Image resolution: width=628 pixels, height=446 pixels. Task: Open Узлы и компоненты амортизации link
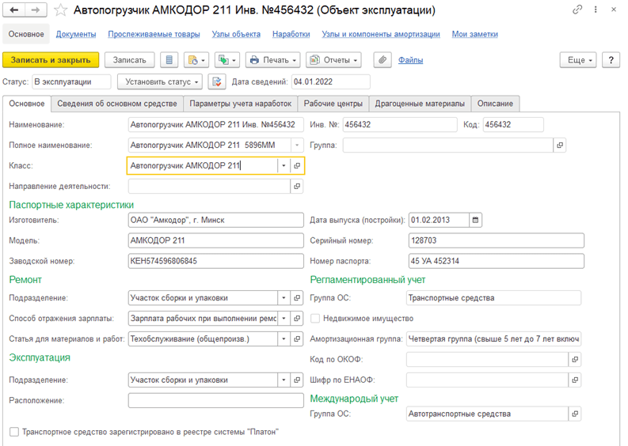pyautogui.click(x=381, y=35)
